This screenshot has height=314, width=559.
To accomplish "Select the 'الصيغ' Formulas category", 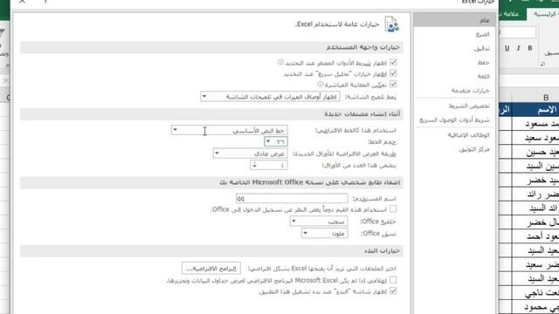I will coord(454,34).
